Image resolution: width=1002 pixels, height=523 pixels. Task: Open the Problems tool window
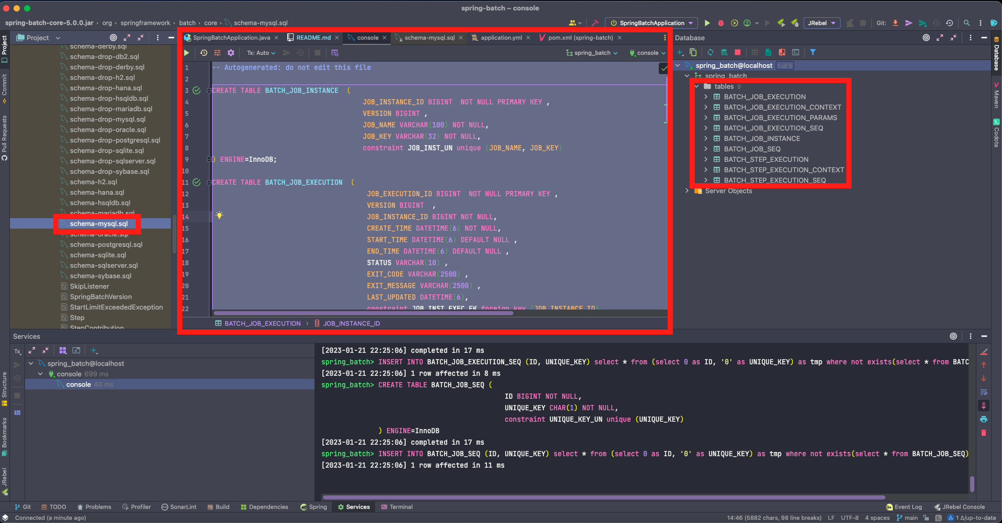[x=94, y=507]
